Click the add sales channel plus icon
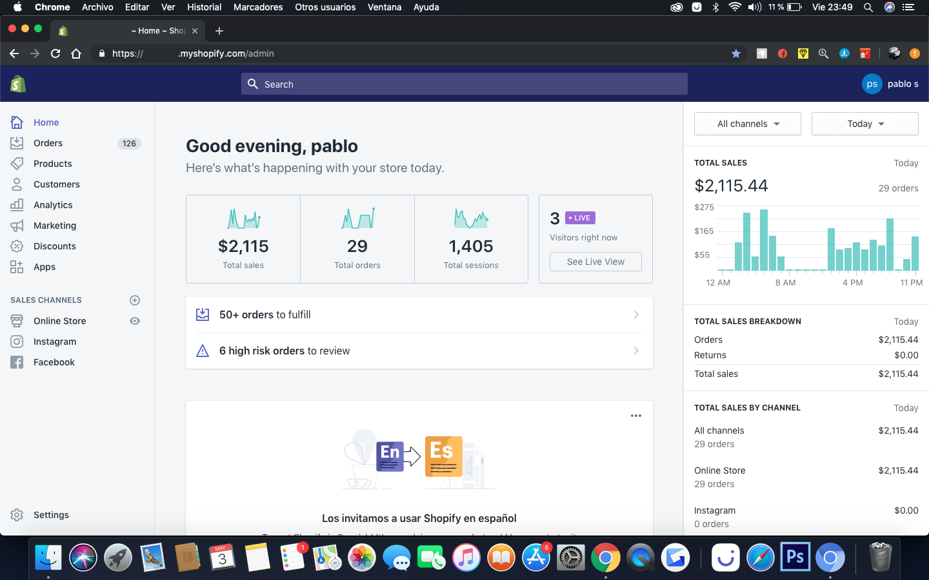Screen dimensions: 929x580 tap(135, 300)
